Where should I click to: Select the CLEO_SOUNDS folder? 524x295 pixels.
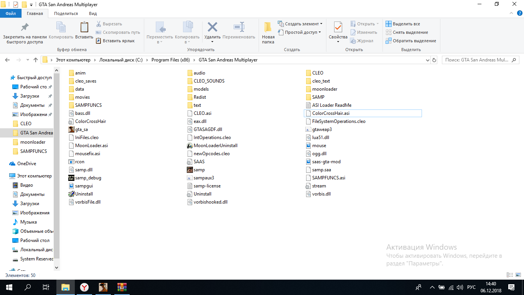point(206,81)
